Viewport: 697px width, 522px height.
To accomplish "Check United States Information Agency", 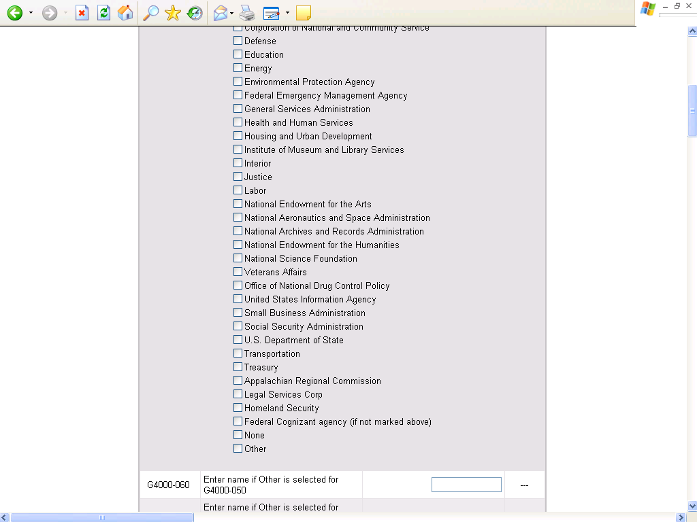I will [x=238, y=299].
